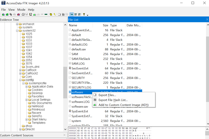Open the Help menu
Viewport: 209px width, 139px height.
(31, 10)
